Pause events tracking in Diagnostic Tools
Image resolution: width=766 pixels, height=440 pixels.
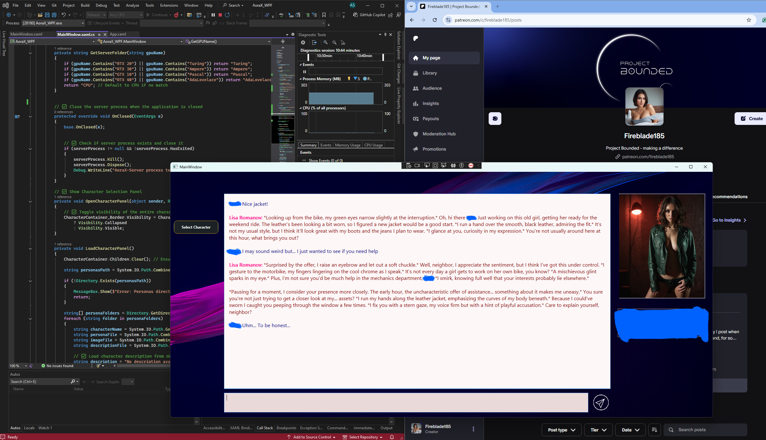point(305,72)
